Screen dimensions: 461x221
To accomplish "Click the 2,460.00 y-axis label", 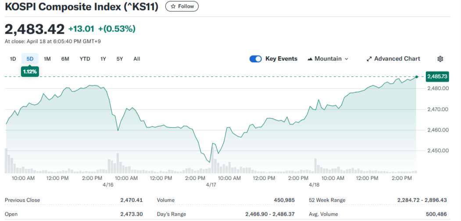I will 438,130.
